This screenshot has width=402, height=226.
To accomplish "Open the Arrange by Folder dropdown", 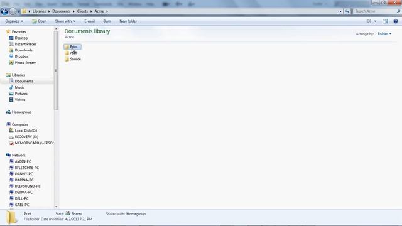I will click(x=384, y=34).
